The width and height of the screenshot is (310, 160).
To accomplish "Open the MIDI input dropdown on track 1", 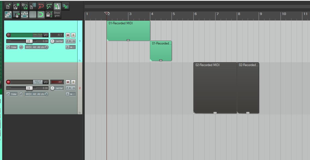I will click(37, 47).
